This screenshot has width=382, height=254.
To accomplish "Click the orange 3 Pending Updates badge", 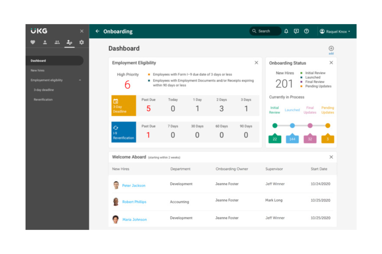I will click(x=328, y=138).
